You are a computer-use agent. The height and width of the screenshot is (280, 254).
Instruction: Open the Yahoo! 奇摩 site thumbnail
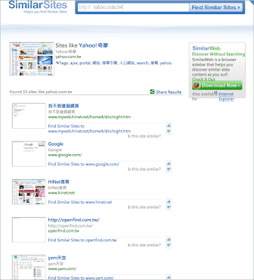click(x=32, y=59)
